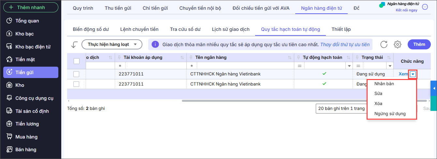Click the back arrow icon in toolbar
This screenshot has height=159, width=437.
[75, 44]
